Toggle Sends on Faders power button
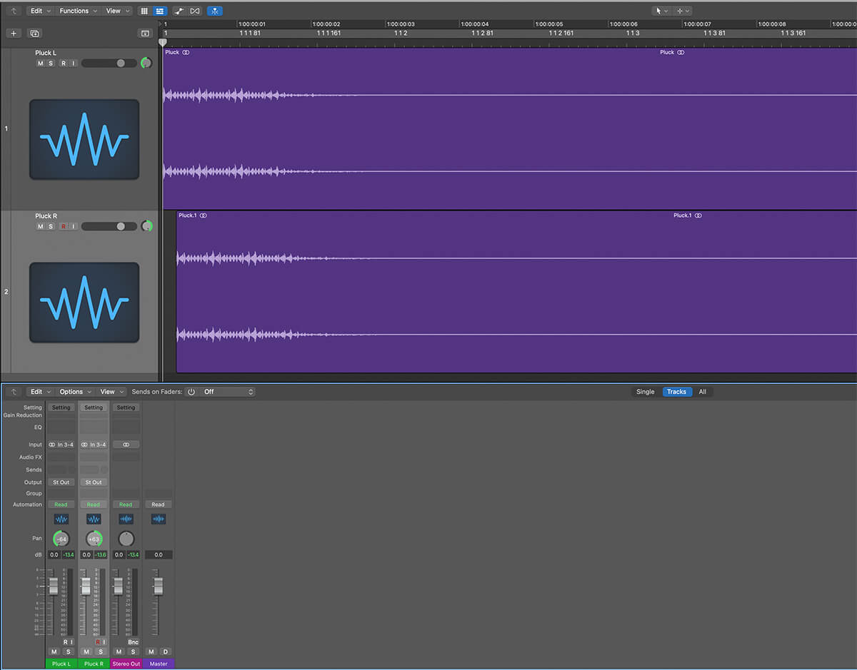 tap(191, 392)
